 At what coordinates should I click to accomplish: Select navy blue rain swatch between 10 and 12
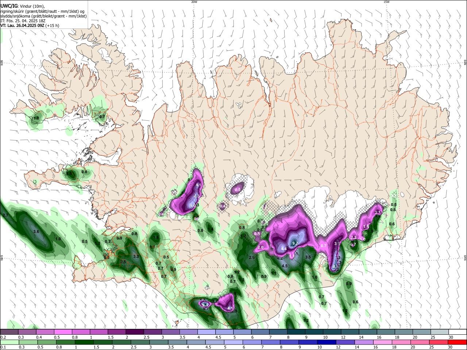pyautogui.click(x=326, y=342)
